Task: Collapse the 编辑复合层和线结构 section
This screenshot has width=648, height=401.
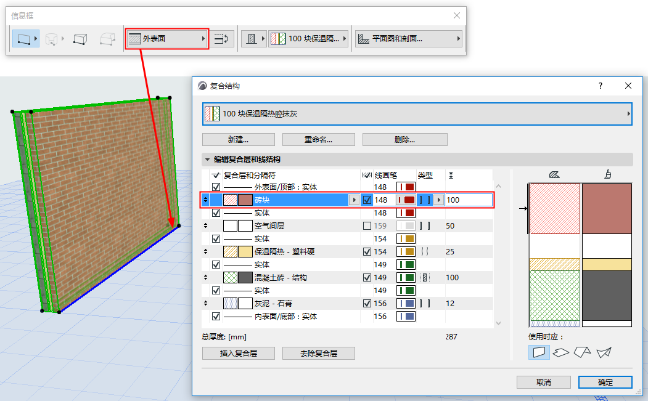Action: (x=207, y=160)
